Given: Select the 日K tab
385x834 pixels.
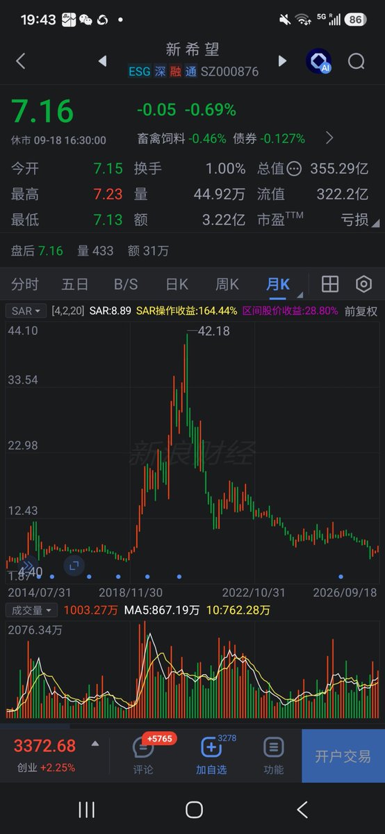Looking at the screenshot, I should 177,284.
